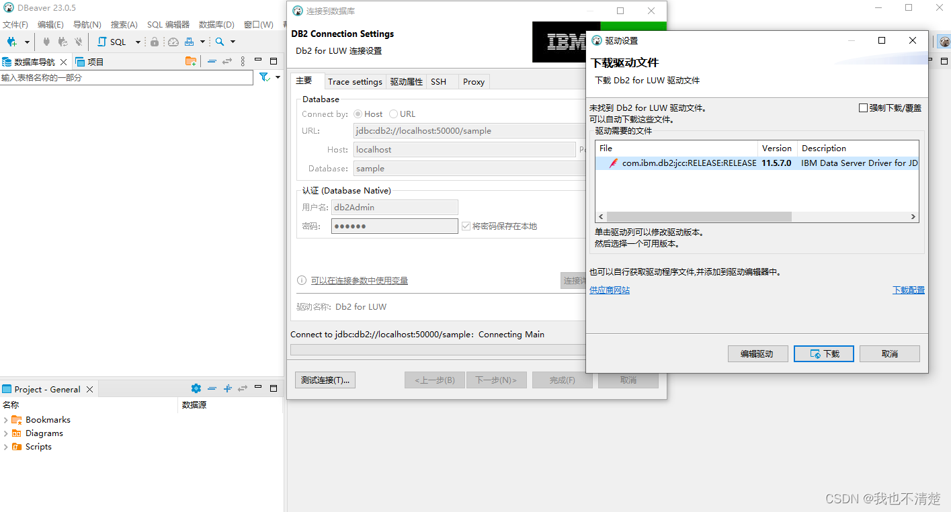The image size is (951, 512).
Task: Click the transaction lock icon in toolbar
Action: (x=155, y=42)
